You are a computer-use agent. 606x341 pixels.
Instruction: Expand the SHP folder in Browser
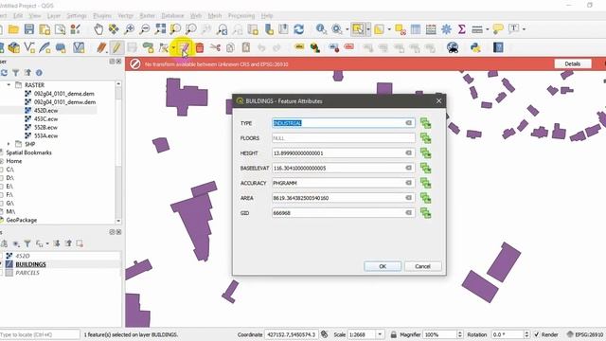tap(9, 144)
